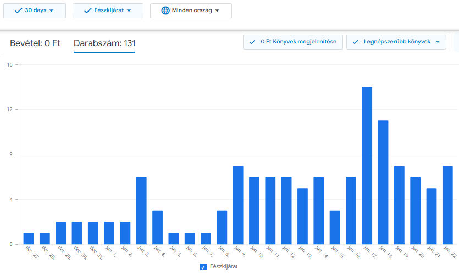This screenshot has width=459, height=274.
Task: Select the jan. 18 bar in chart
Action: point(383,182)
